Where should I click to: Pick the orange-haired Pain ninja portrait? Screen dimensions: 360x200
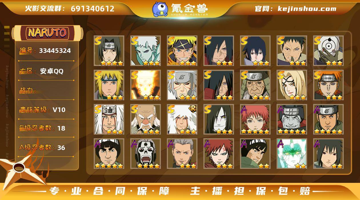pyautogui.click(x=328, y=85)
